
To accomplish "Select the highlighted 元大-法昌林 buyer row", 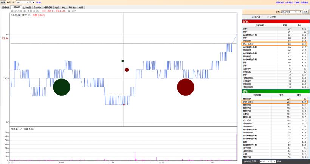I will pos(274,44).
